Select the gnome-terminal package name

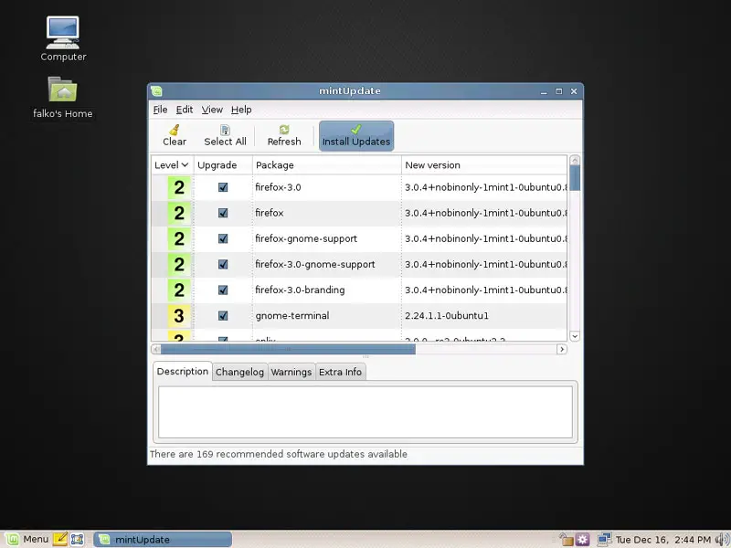pyautogui.click(x=291, y=315)
